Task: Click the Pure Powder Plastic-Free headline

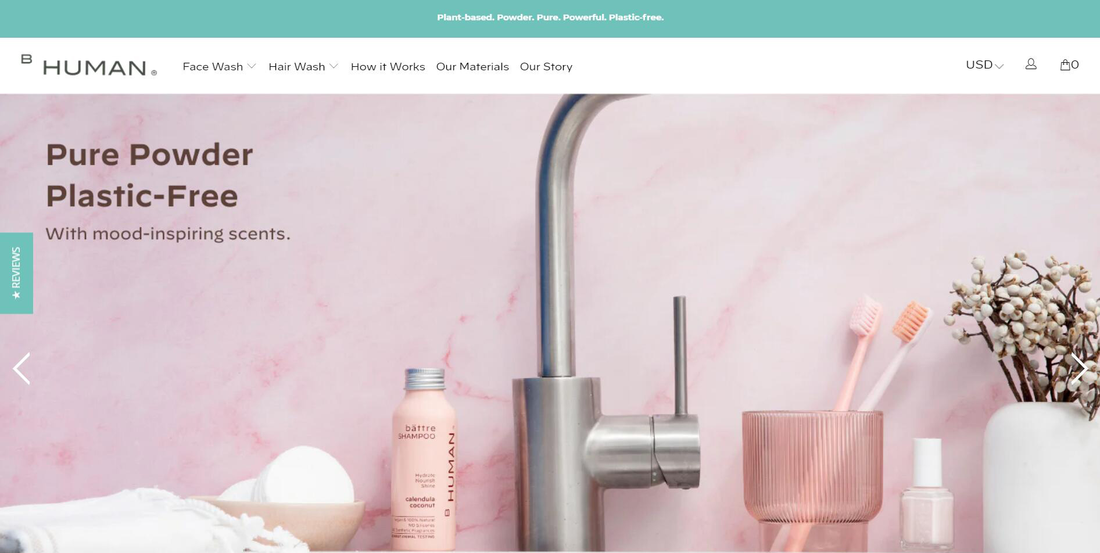Action: tap(149, 175)
